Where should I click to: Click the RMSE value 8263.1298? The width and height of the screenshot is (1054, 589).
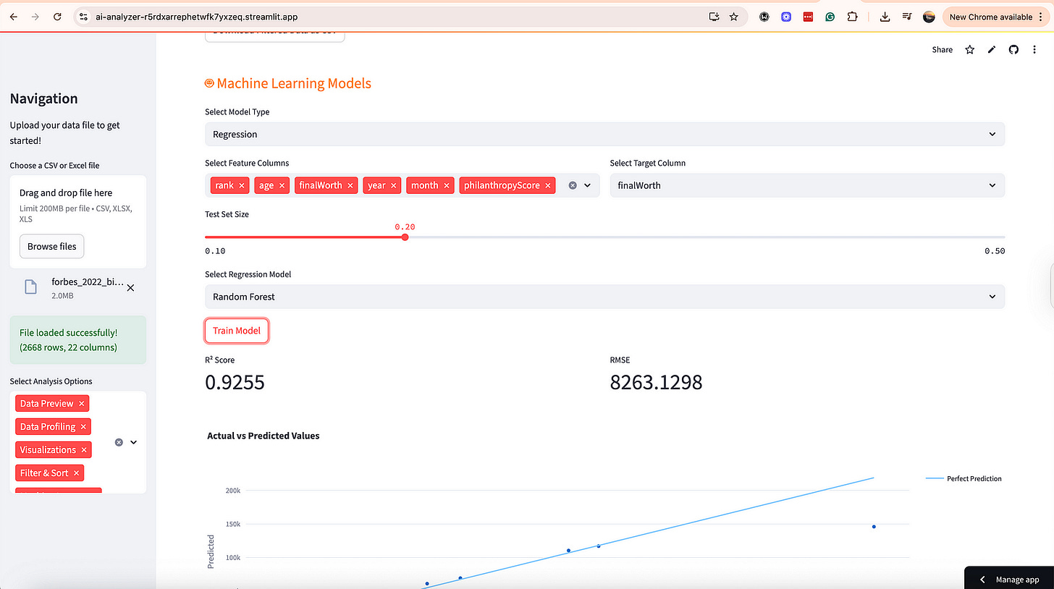click(x=656, y=382)
